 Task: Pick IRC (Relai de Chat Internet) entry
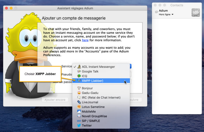click(101, 97)
